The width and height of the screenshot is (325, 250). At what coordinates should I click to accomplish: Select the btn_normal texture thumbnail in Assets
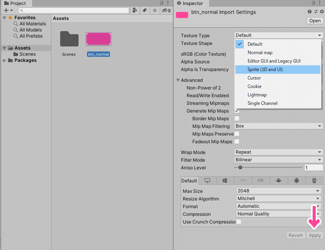coord(98,39)
